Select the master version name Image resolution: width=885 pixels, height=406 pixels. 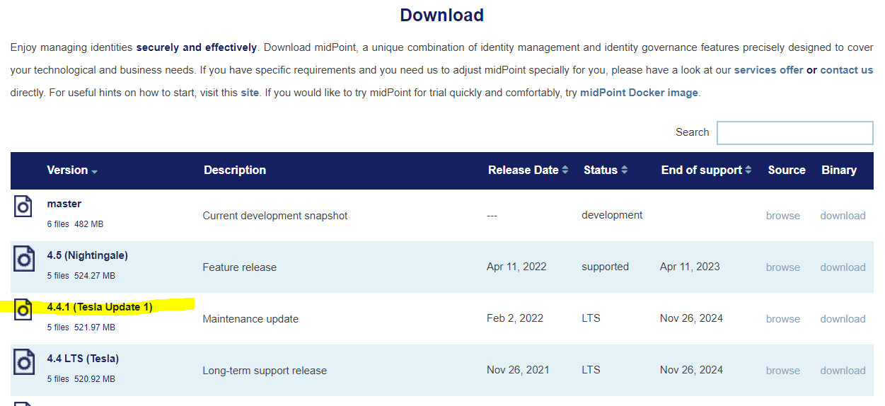click(64, 204)
